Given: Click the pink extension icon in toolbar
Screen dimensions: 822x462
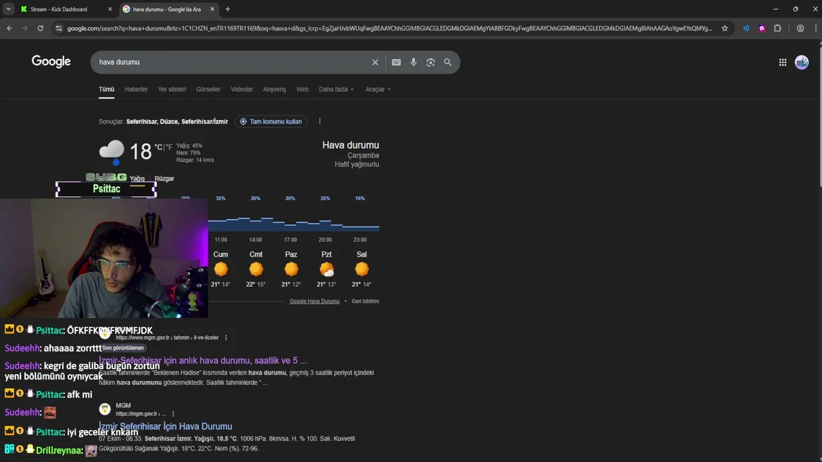Looking at the screenshot, I should [762, 28].
